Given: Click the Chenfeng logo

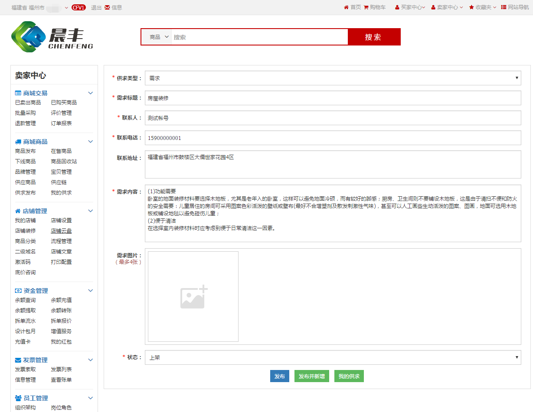Looking at the screenshot, I should click(52, 37).
